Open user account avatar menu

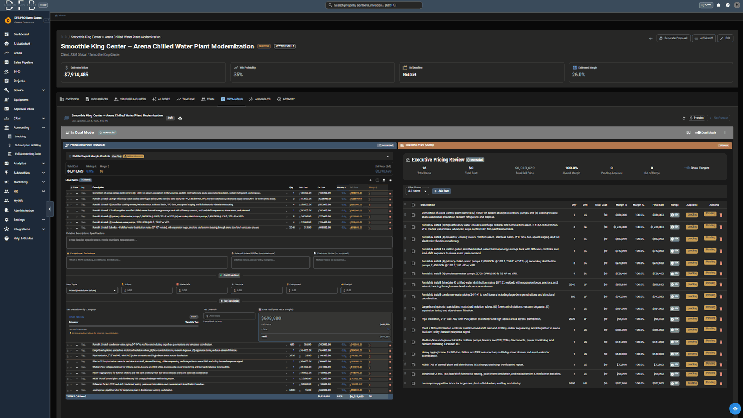pyautogui.click(x=737, y=5)
